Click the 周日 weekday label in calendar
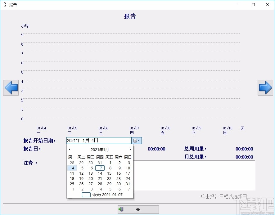 [128, 157]
